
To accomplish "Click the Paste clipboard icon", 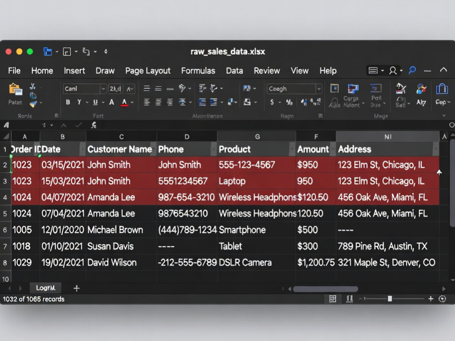I will pos(15,89).
